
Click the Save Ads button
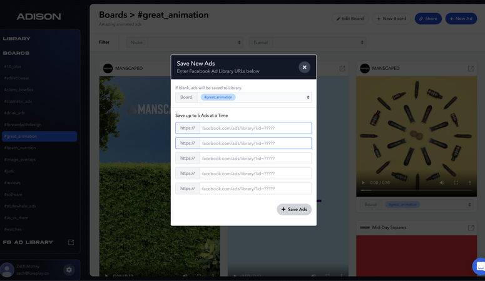coord(294,209)
